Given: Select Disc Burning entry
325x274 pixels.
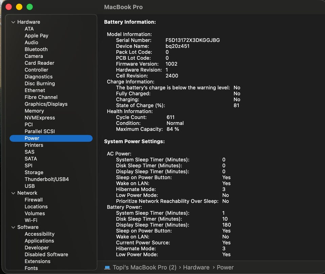Looking at the screenshot, I should [40, 84].
